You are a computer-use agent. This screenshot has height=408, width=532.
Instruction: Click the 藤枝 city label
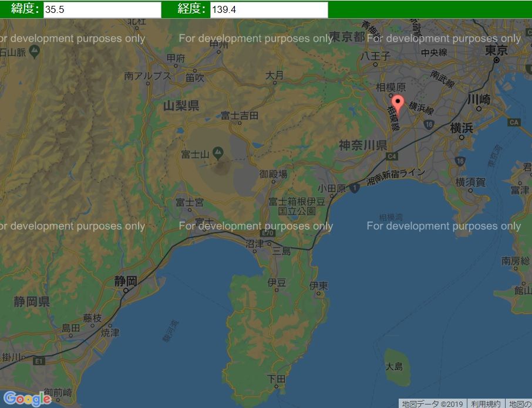point(92,318)
